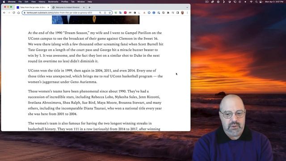Click the text 'Gampel Pavilion' in the article
This screenshot has width=286, height=161.
click(x=138, y=33)
